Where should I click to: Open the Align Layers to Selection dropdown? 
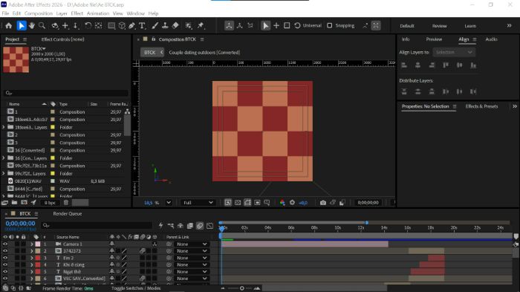pos(454,52)
